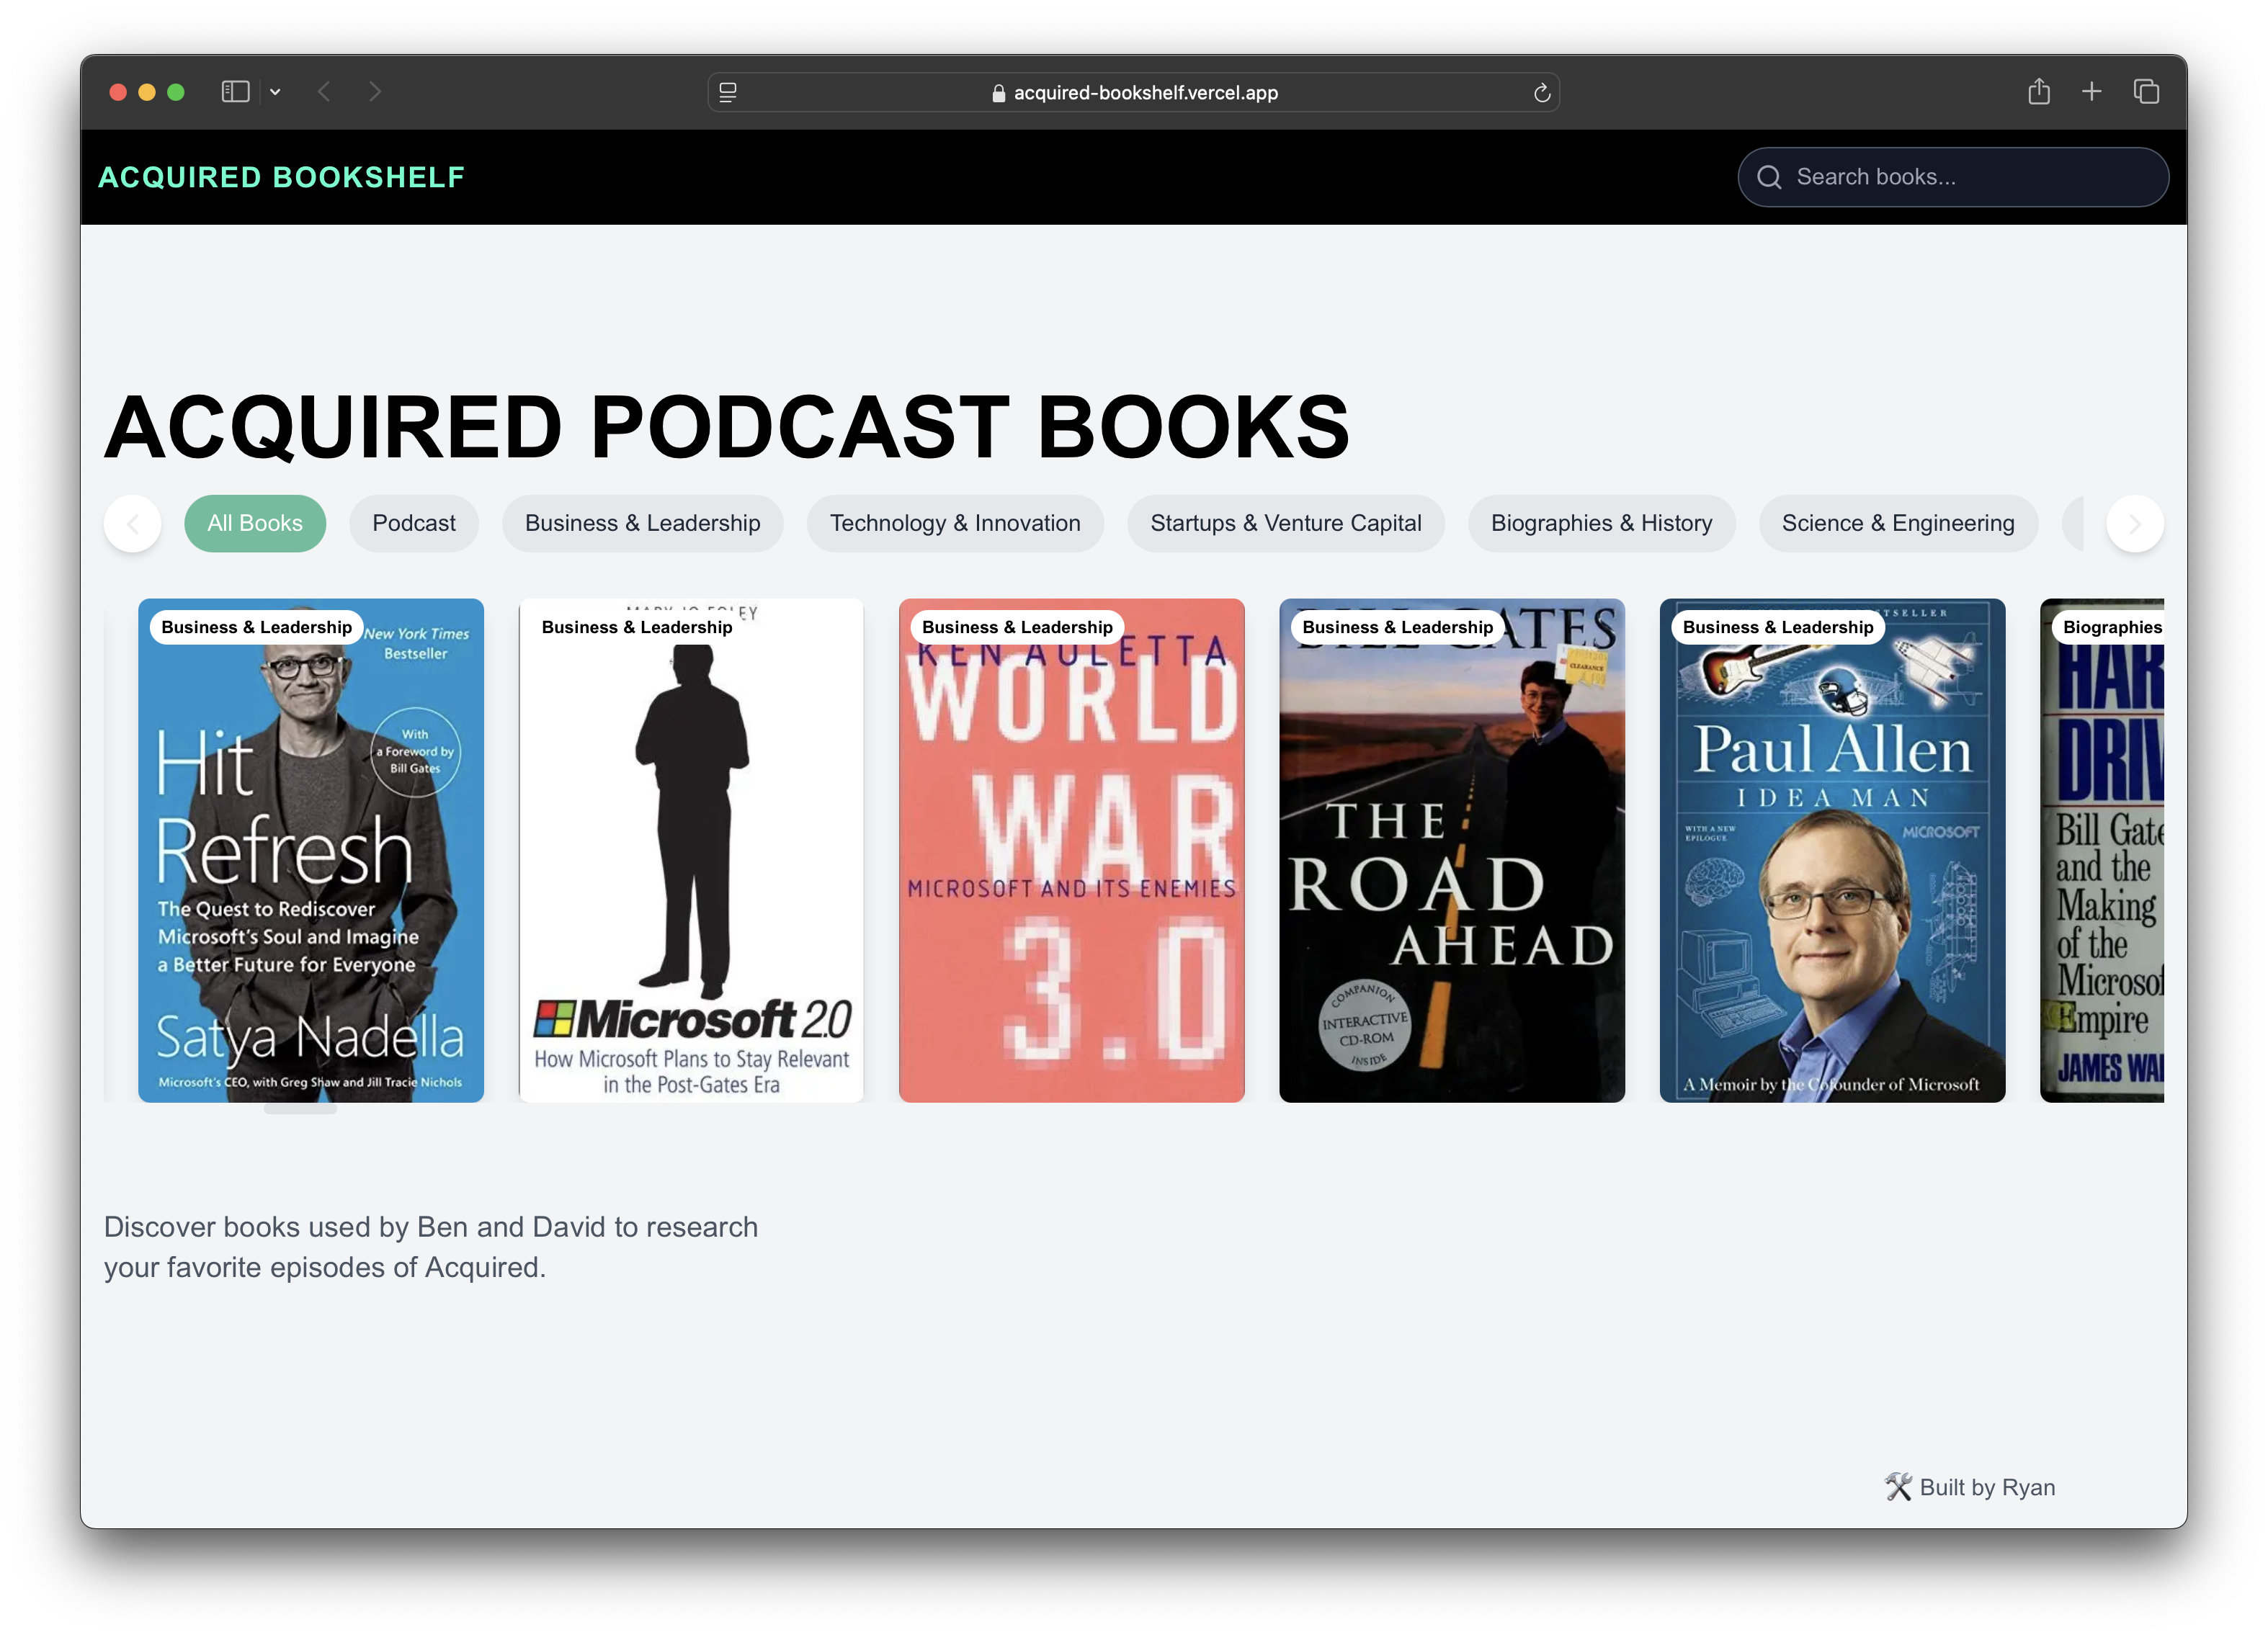This screenshot has height=1635, width=2268.
Task: Click the horizontal scrollbar under the books
Action: click(x=300, y=1109)
